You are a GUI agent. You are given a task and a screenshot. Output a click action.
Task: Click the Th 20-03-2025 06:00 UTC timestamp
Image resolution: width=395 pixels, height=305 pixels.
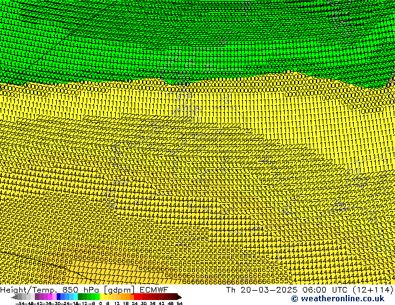coord(310,289)
